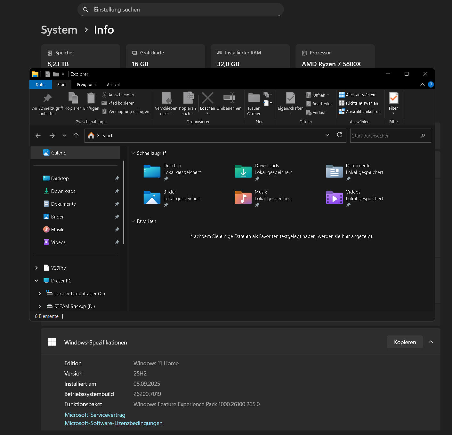452x435 pixels.
Task: Click Ausschneiden scissors command
Action: click(118, 95)
